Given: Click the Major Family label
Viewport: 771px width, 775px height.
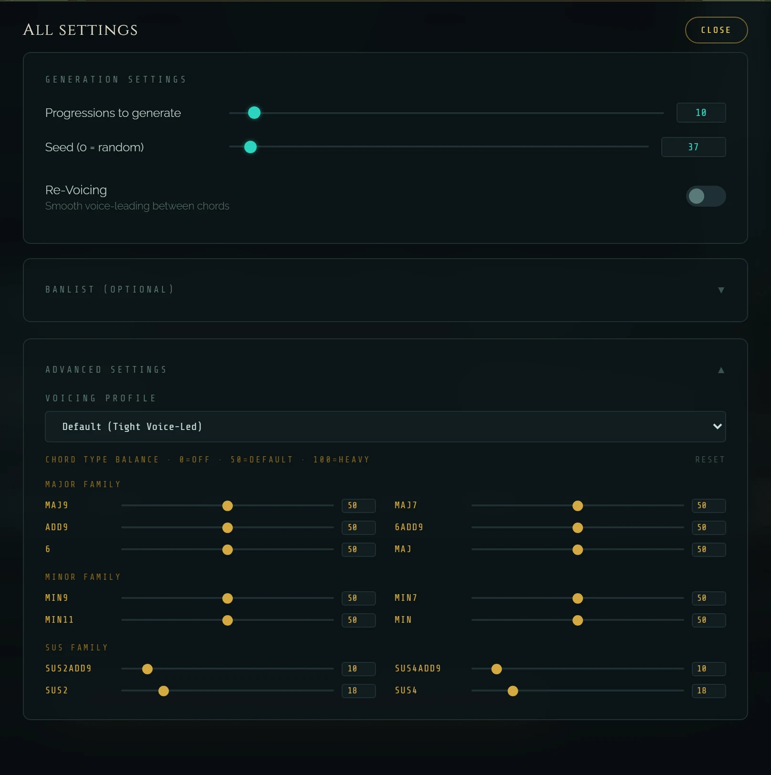Looking at the screenshot, I should coord(83,484).
